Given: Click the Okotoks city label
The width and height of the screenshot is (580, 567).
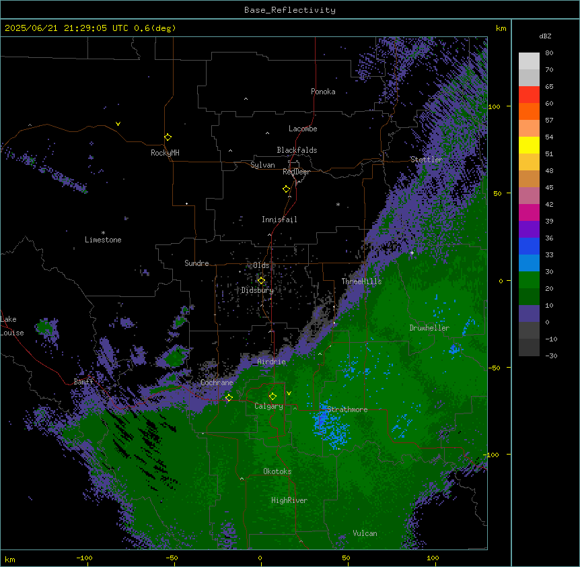Looking at the screenshot, I should (277, 471).
